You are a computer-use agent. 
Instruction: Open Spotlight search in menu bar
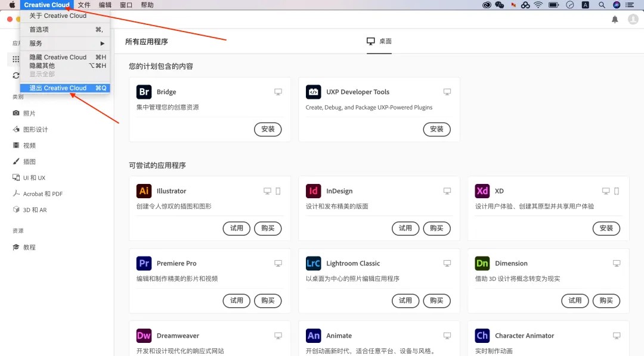tap(602, 5)
